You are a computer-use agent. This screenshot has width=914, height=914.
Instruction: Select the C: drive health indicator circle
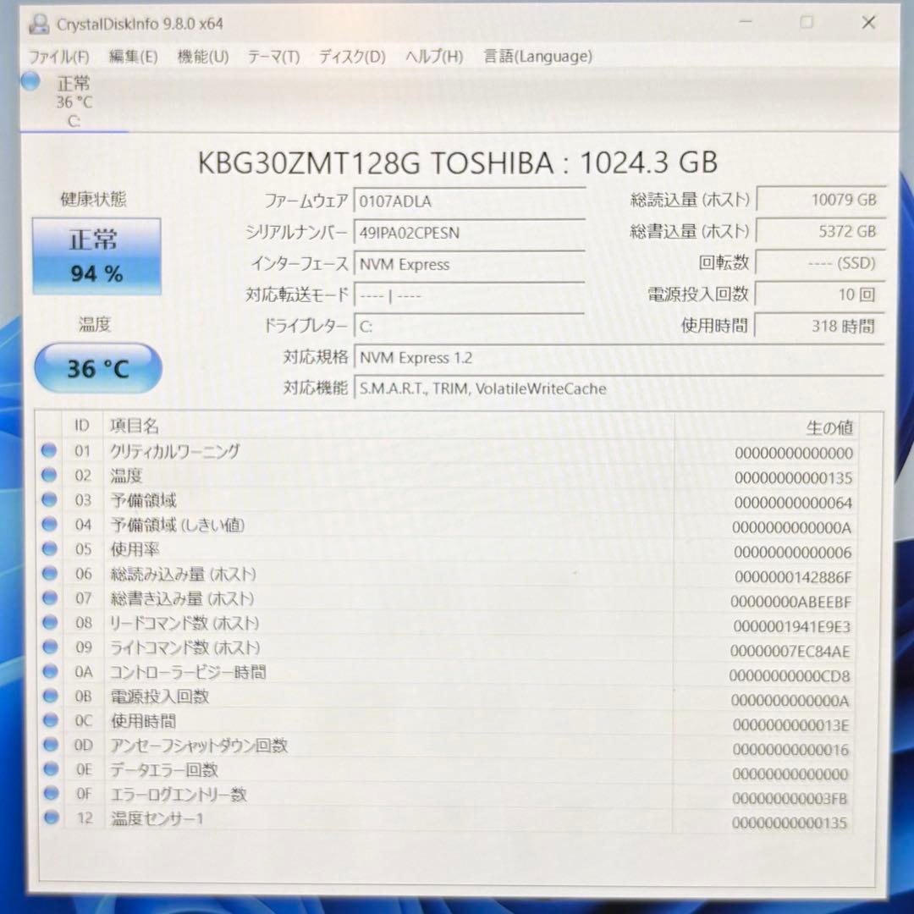[30, 82]
